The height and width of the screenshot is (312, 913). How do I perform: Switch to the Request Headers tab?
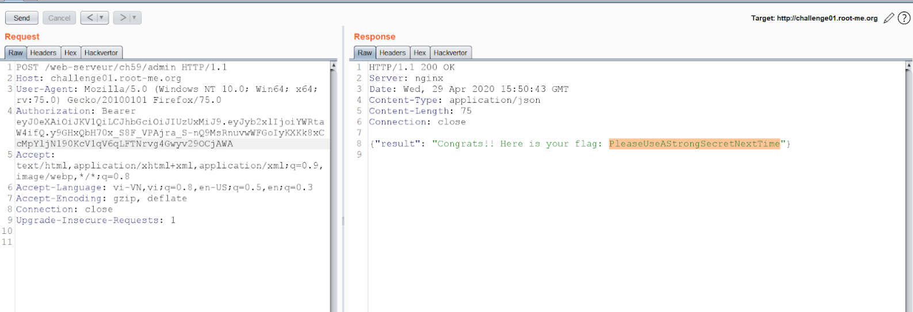point(43,53)
